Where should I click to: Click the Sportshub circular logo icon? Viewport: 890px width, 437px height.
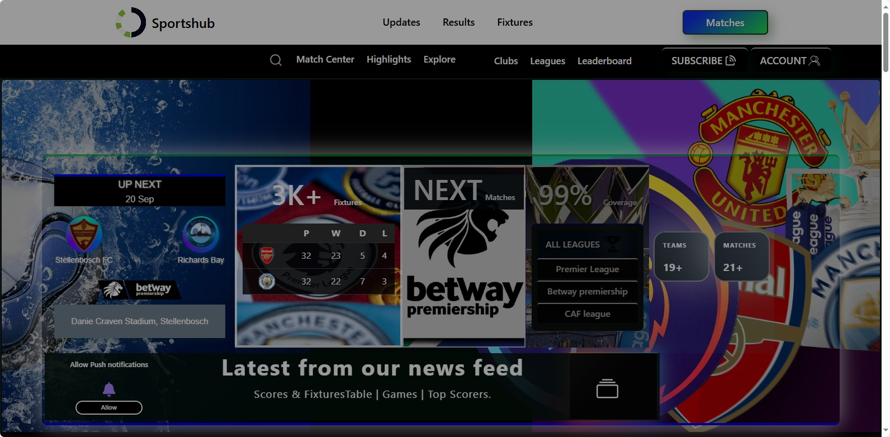[x=131, y=23]
